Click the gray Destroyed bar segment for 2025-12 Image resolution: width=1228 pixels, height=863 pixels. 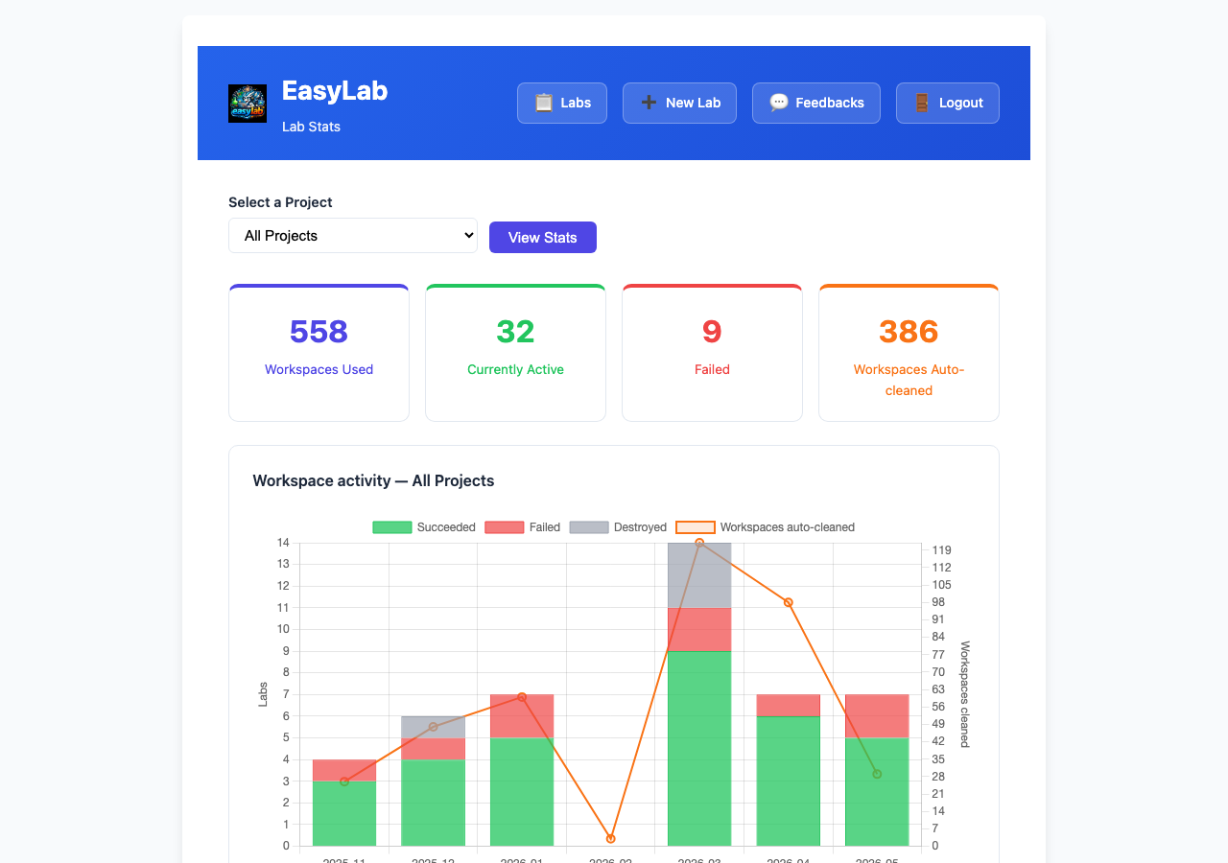click(x=433, y=727)
